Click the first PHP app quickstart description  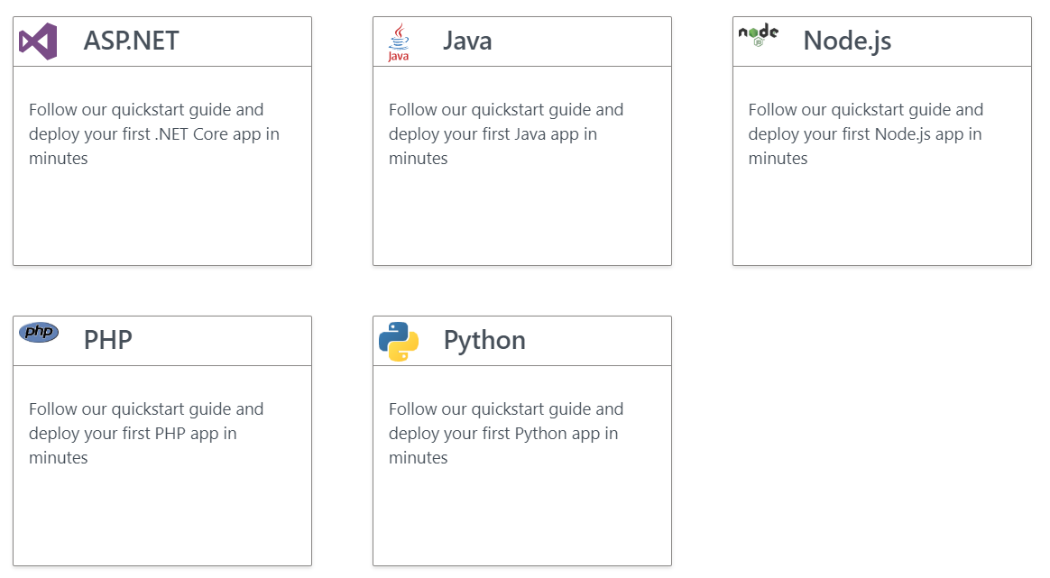146,434
